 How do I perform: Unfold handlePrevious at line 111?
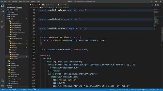pyautogui.click(x=37, y=28)
